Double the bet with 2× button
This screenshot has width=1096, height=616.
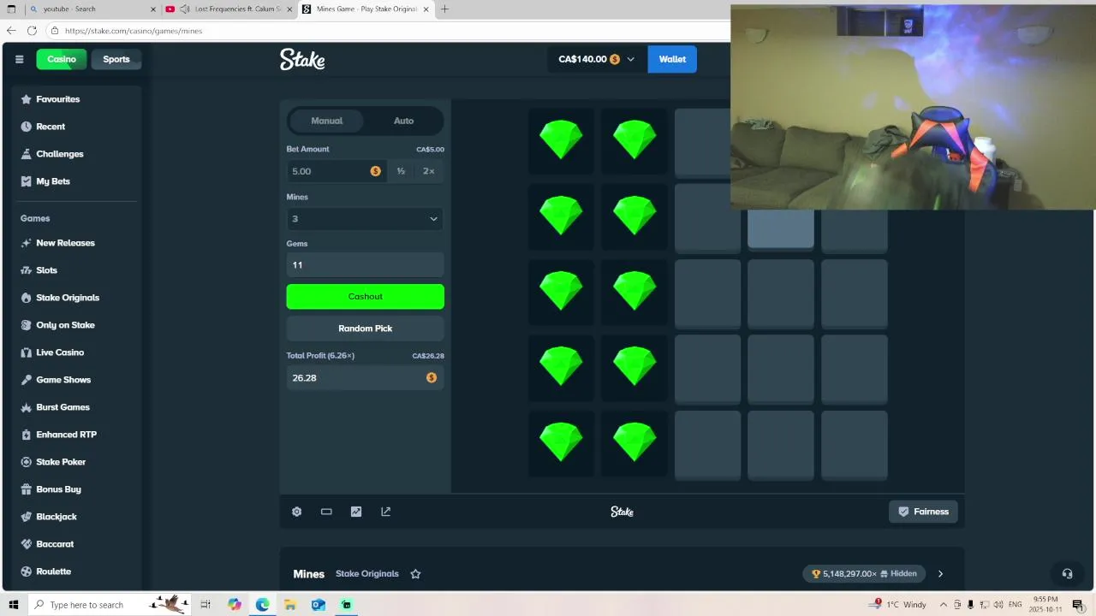click(x=429, y=171)
